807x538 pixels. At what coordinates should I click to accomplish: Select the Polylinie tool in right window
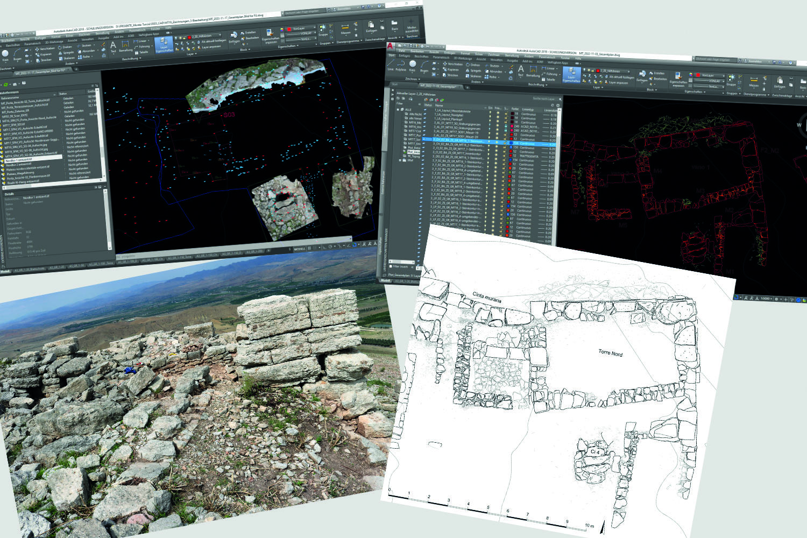[x=401, y=66]
